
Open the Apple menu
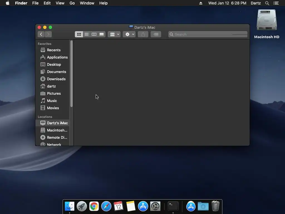8,3
